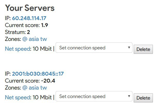Screen dimensions: 156x106
Task: Click the current score value -20.4
Action: pyautogui.click(x=48, y=81)
